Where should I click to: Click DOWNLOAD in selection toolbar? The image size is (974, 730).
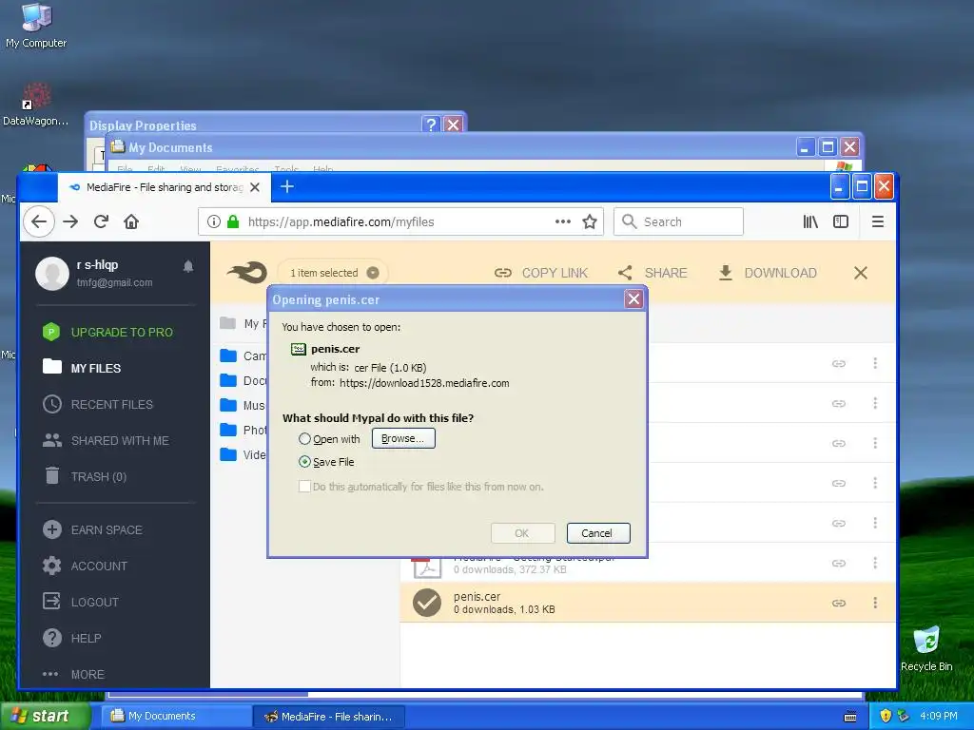(x=768, y=273)
